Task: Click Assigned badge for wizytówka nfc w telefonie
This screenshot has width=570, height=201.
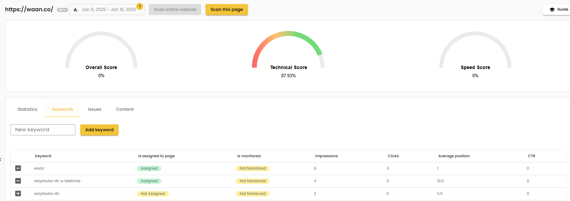Action: pyautogui.click(x=149, y=181)
